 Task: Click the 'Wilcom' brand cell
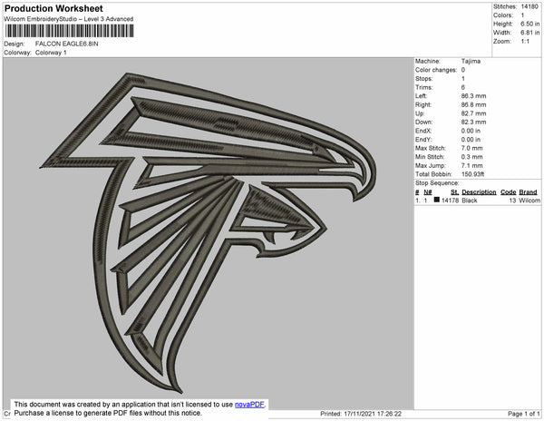pos(529,201)
